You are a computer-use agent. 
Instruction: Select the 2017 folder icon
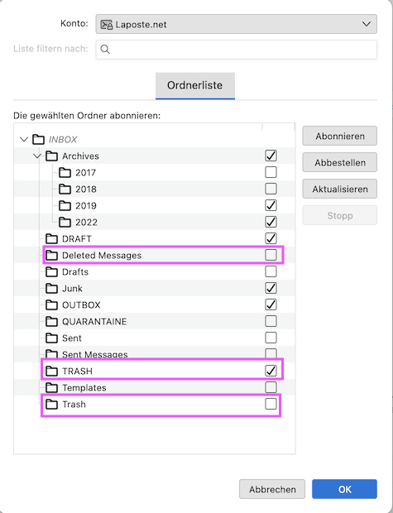(65, 172)
